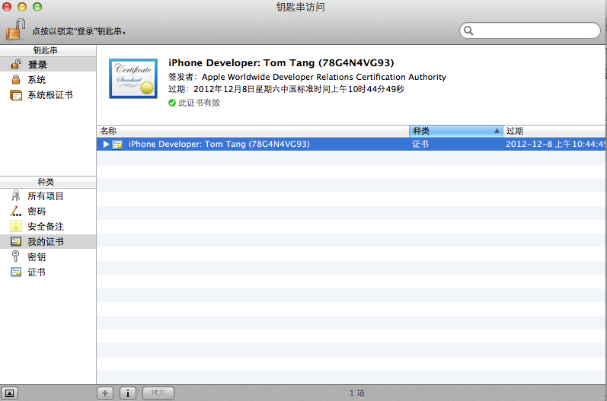Click the red close window button

pos(7,7)
